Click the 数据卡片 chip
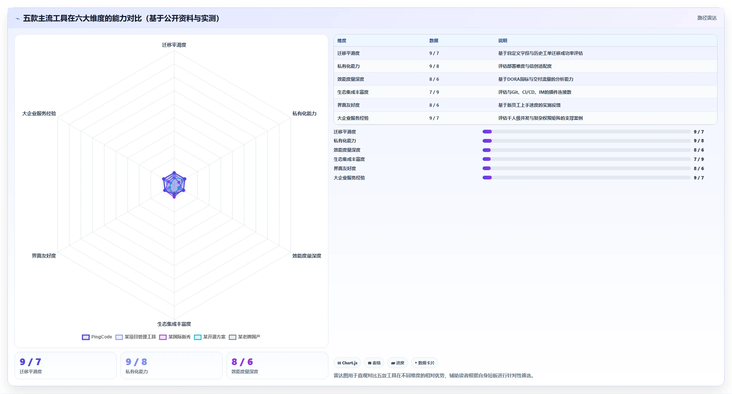 point(424,363)
